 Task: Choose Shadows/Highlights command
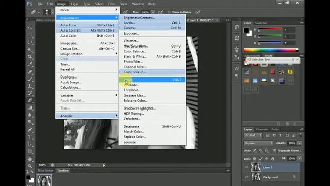coord(152,108)
